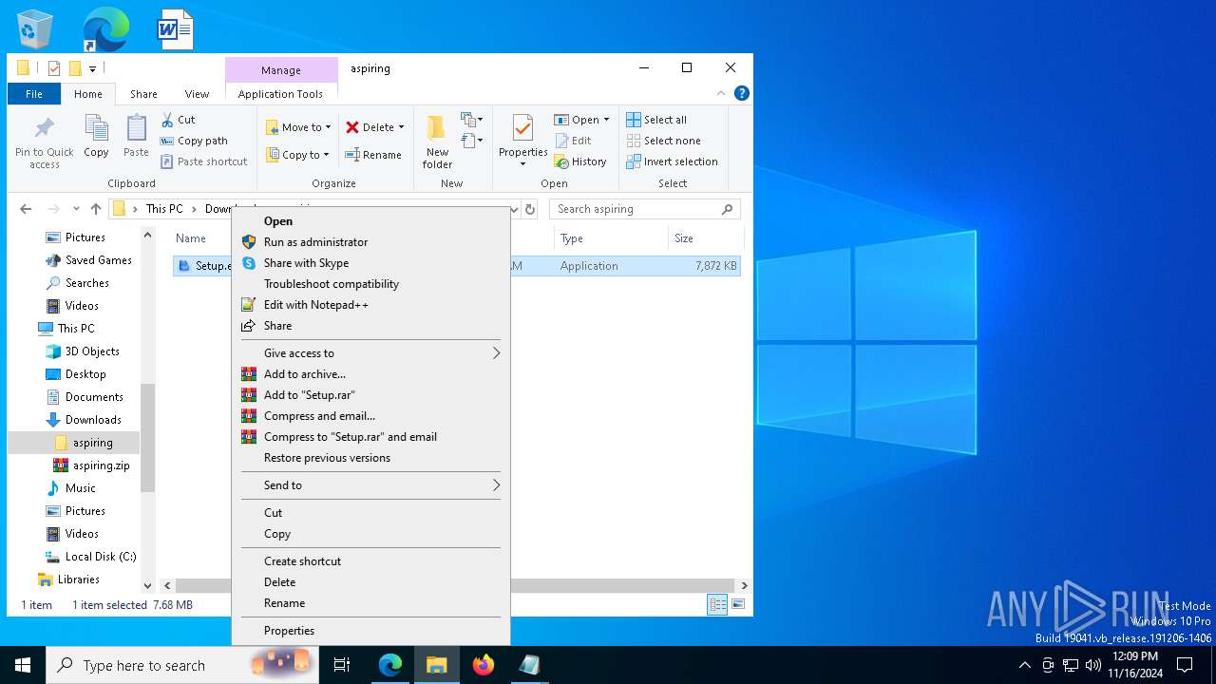Choose Edit with Notepad++
The width and height of the screenshot is (1216, 684).
tap(370, 305)
